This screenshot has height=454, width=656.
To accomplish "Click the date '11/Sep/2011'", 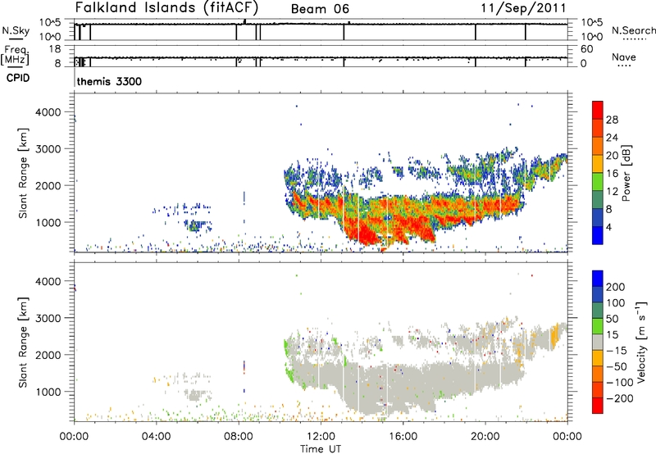I will 523,8.
